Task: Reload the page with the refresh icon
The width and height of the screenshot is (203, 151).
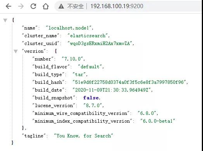Action: [33, 6]
